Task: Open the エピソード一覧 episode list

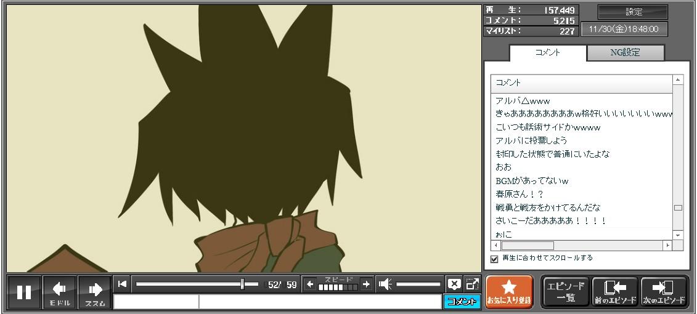Action: tap(565, 291)
